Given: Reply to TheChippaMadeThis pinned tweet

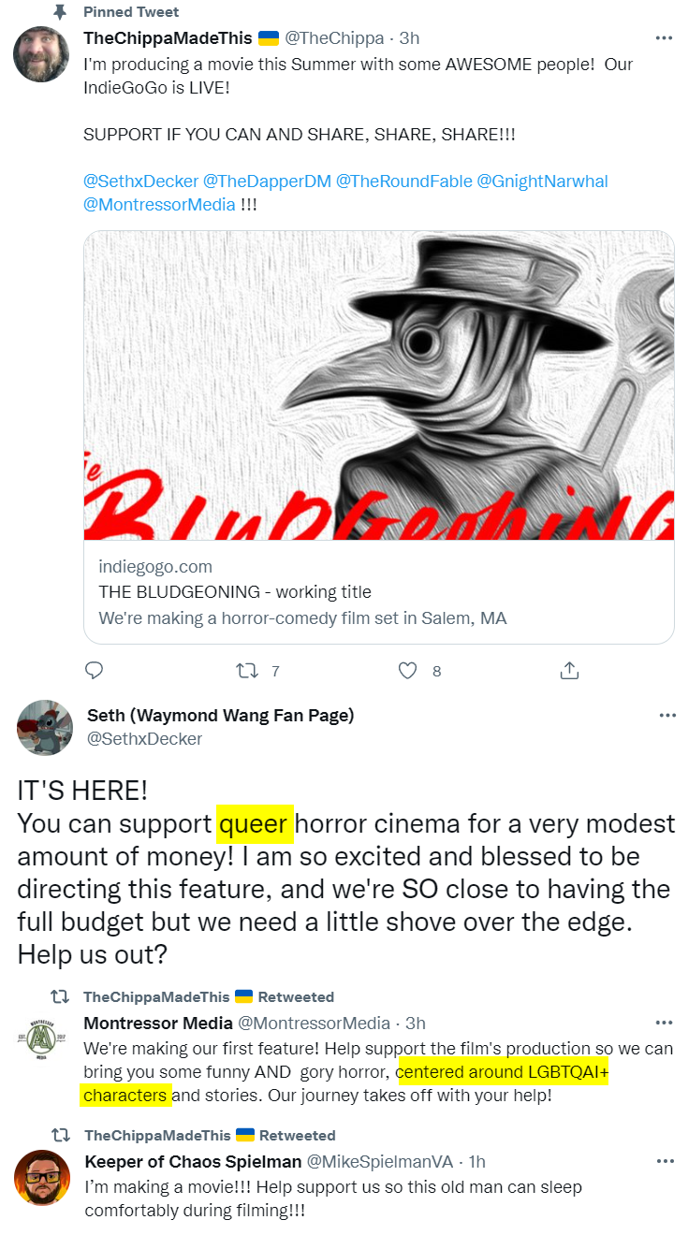Looking at the screenshot, I should (x=94, y=671).
